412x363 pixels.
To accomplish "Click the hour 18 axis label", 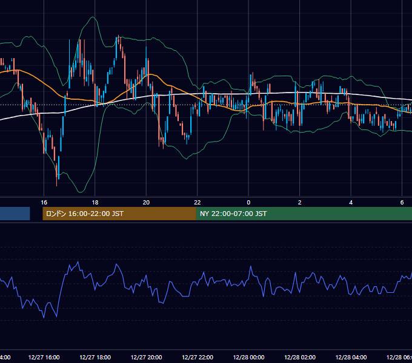I will [95, 203].
